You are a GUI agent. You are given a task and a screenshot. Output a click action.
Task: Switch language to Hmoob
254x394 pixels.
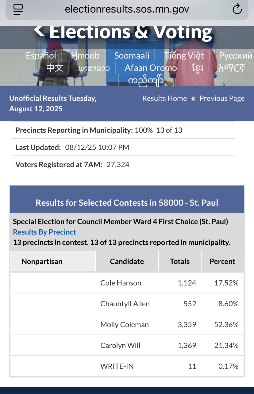(x=85, y=55)
